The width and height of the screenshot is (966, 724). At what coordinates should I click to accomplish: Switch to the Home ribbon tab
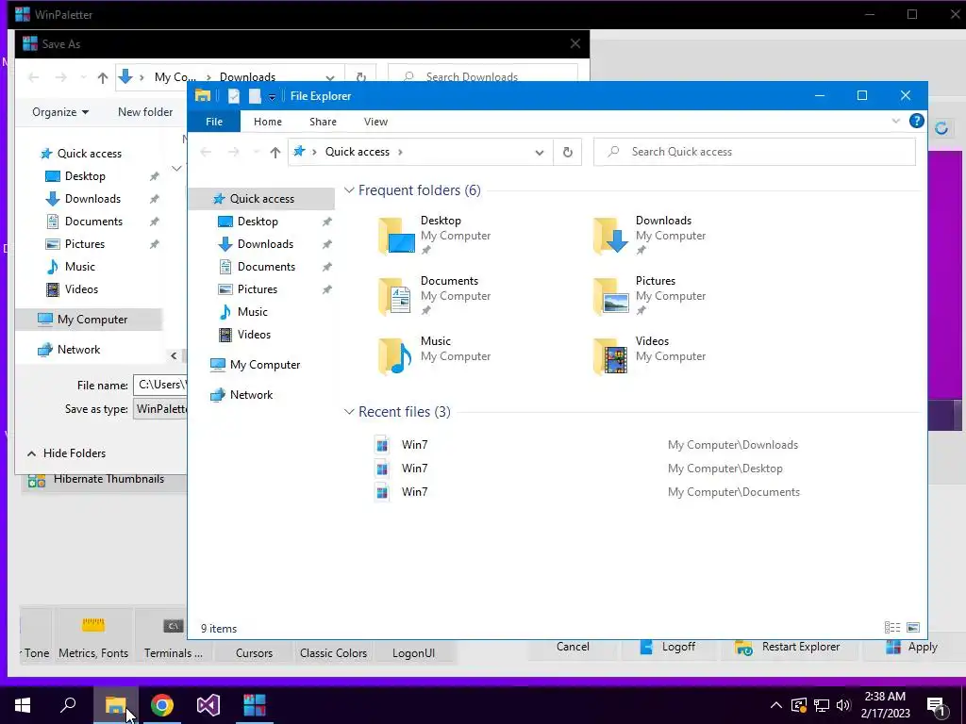click(x=267, y=122)
